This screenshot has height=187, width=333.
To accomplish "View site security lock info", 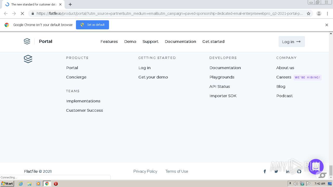I will 33,14.
